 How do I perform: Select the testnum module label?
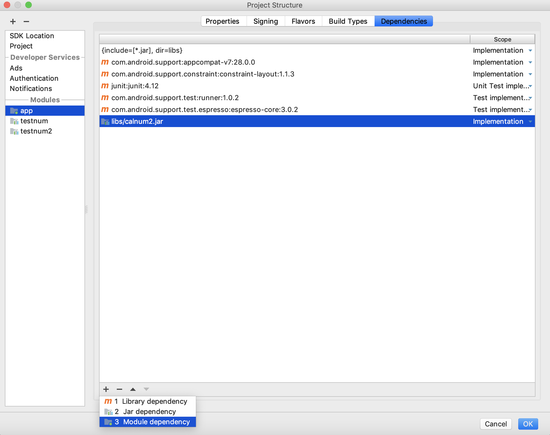click(34, 121)
